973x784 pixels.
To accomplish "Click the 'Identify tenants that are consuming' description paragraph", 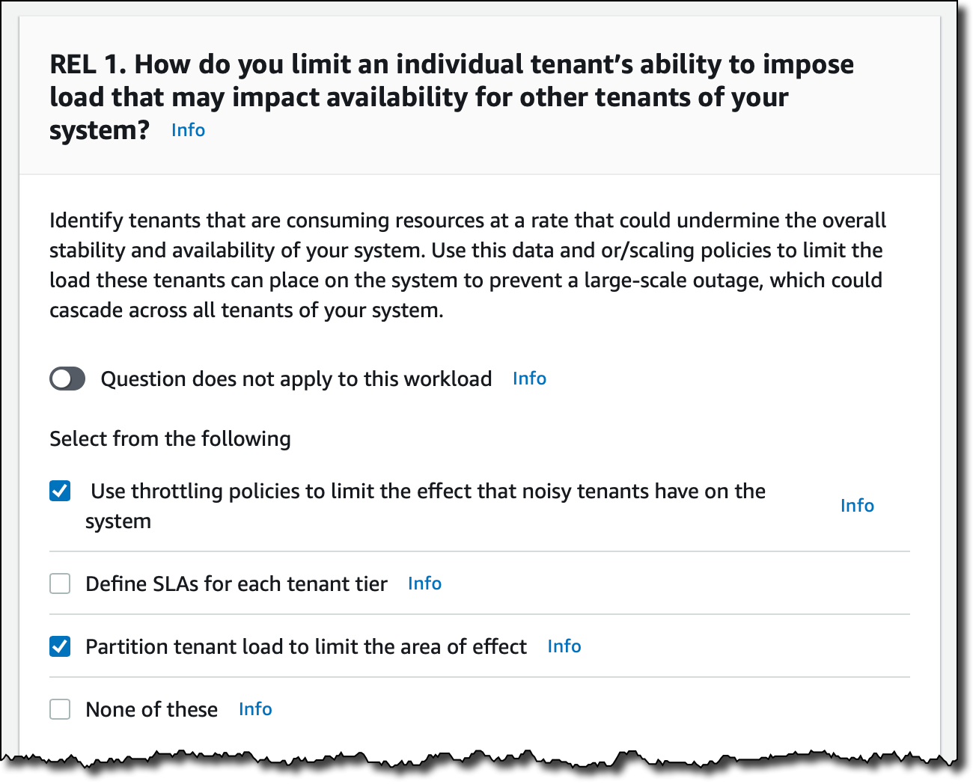I will (468, 266).
